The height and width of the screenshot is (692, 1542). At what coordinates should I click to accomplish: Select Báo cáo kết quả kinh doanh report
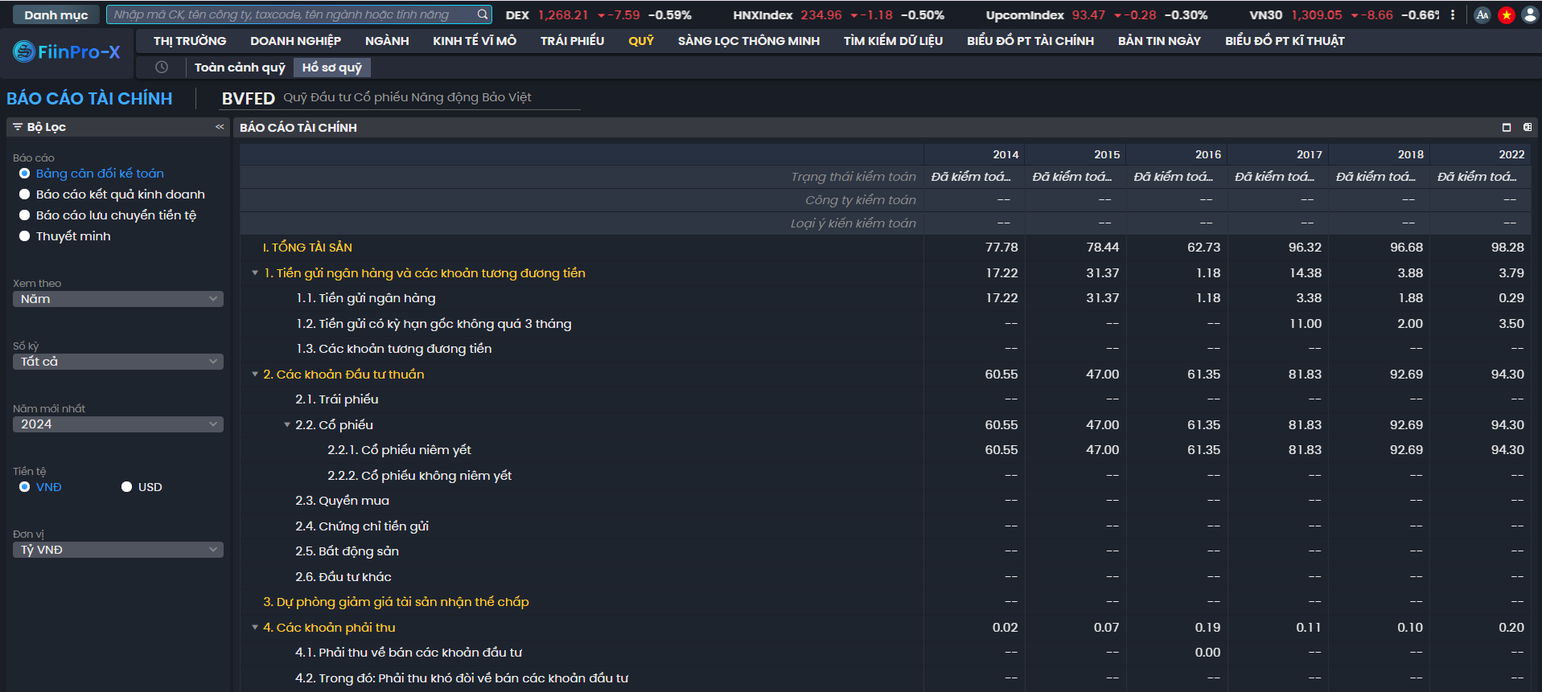pyautogui.click(x=25, y=194)
